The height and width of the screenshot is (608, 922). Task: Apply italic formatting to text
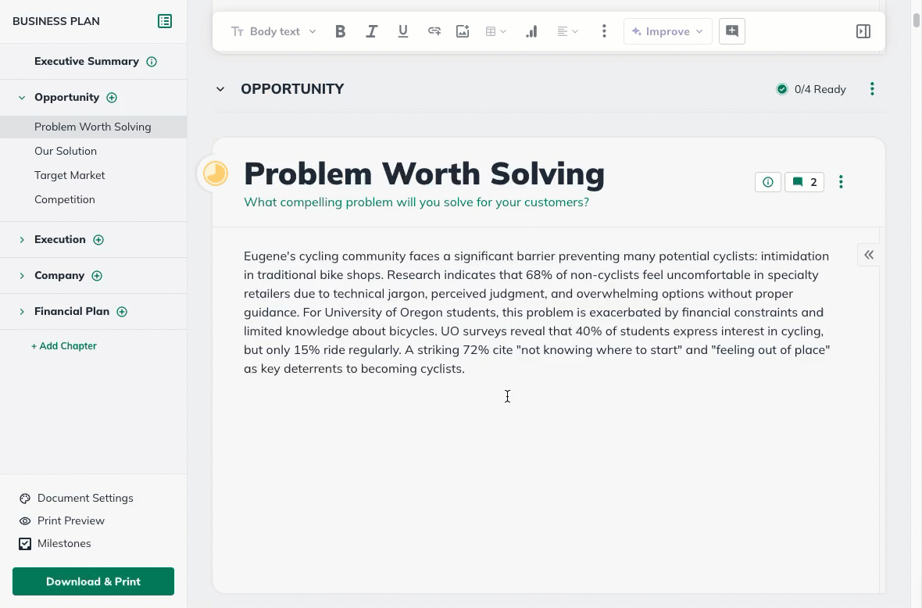tap(372, 31)
